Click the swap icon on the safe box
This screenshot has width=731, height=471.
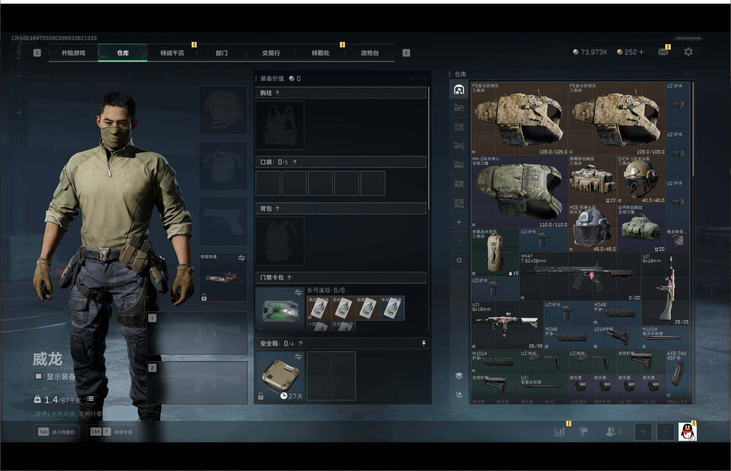(x=298, y=357)
